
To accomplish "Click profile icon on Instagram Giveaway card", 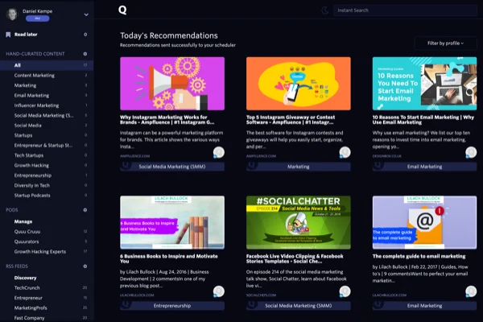I will tap(345, 152).
